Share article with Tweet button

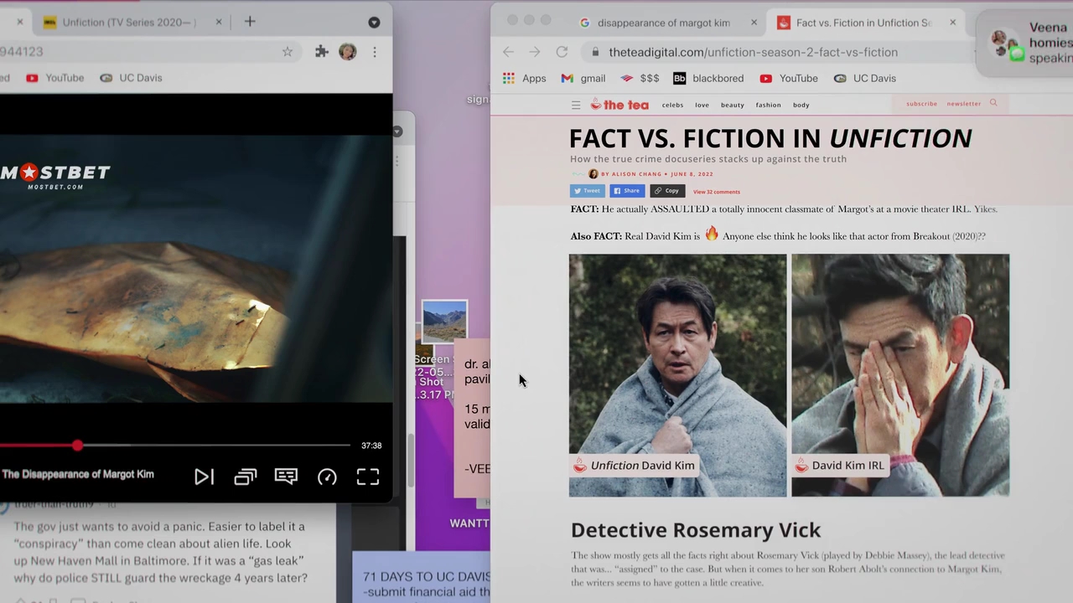click(587, 191)
